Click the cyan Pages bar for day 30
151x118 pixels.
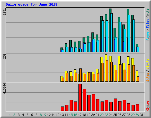click(x=138, y=49)
